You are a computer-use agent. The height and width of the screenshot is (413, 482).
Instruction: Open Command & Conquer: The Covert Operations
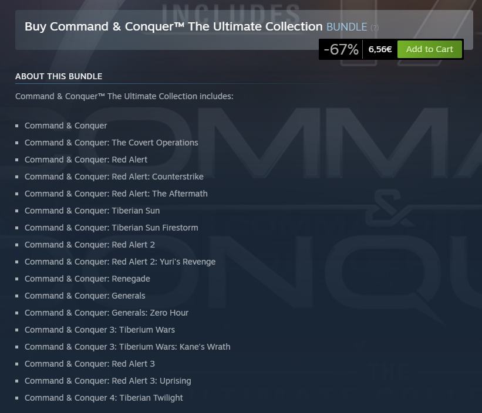[x=111, y=143]
